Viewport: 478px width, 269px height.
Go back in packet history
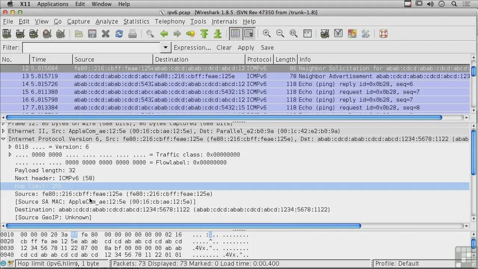pos(164,34)
